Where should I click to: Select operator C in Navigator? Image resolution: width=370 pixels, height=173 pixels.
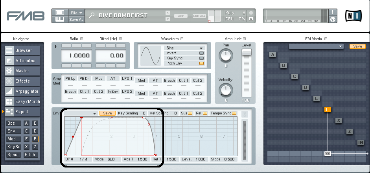click(x=26, y=131)
